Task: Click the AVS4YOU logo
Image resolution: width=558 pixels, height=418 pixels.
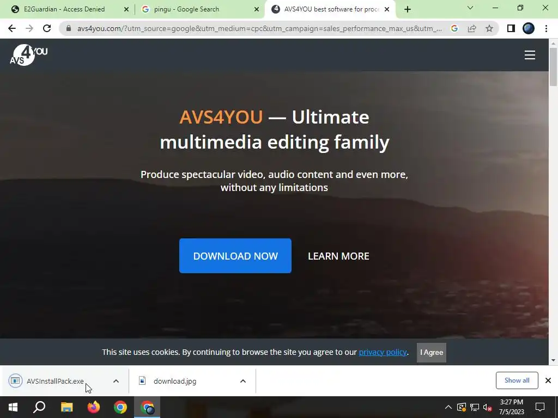Action: [x=28, y=55]
